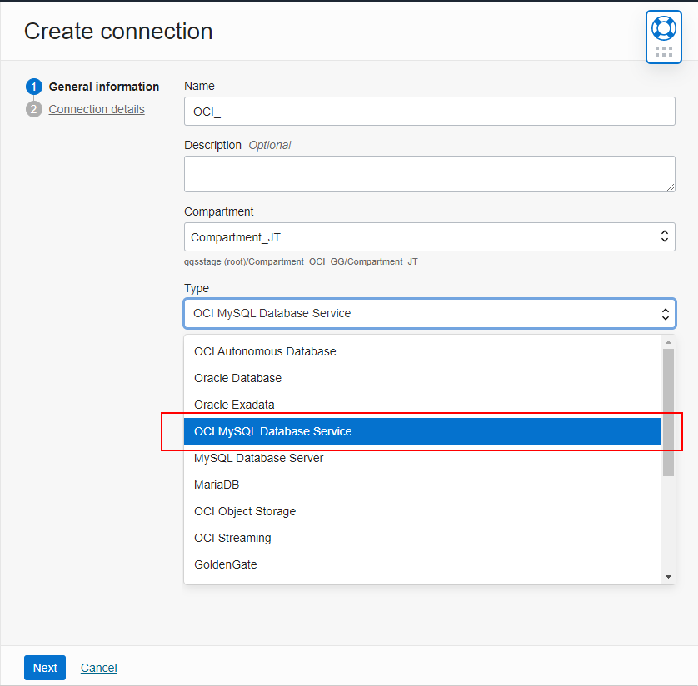Click the Name input field

click(429, 111)
